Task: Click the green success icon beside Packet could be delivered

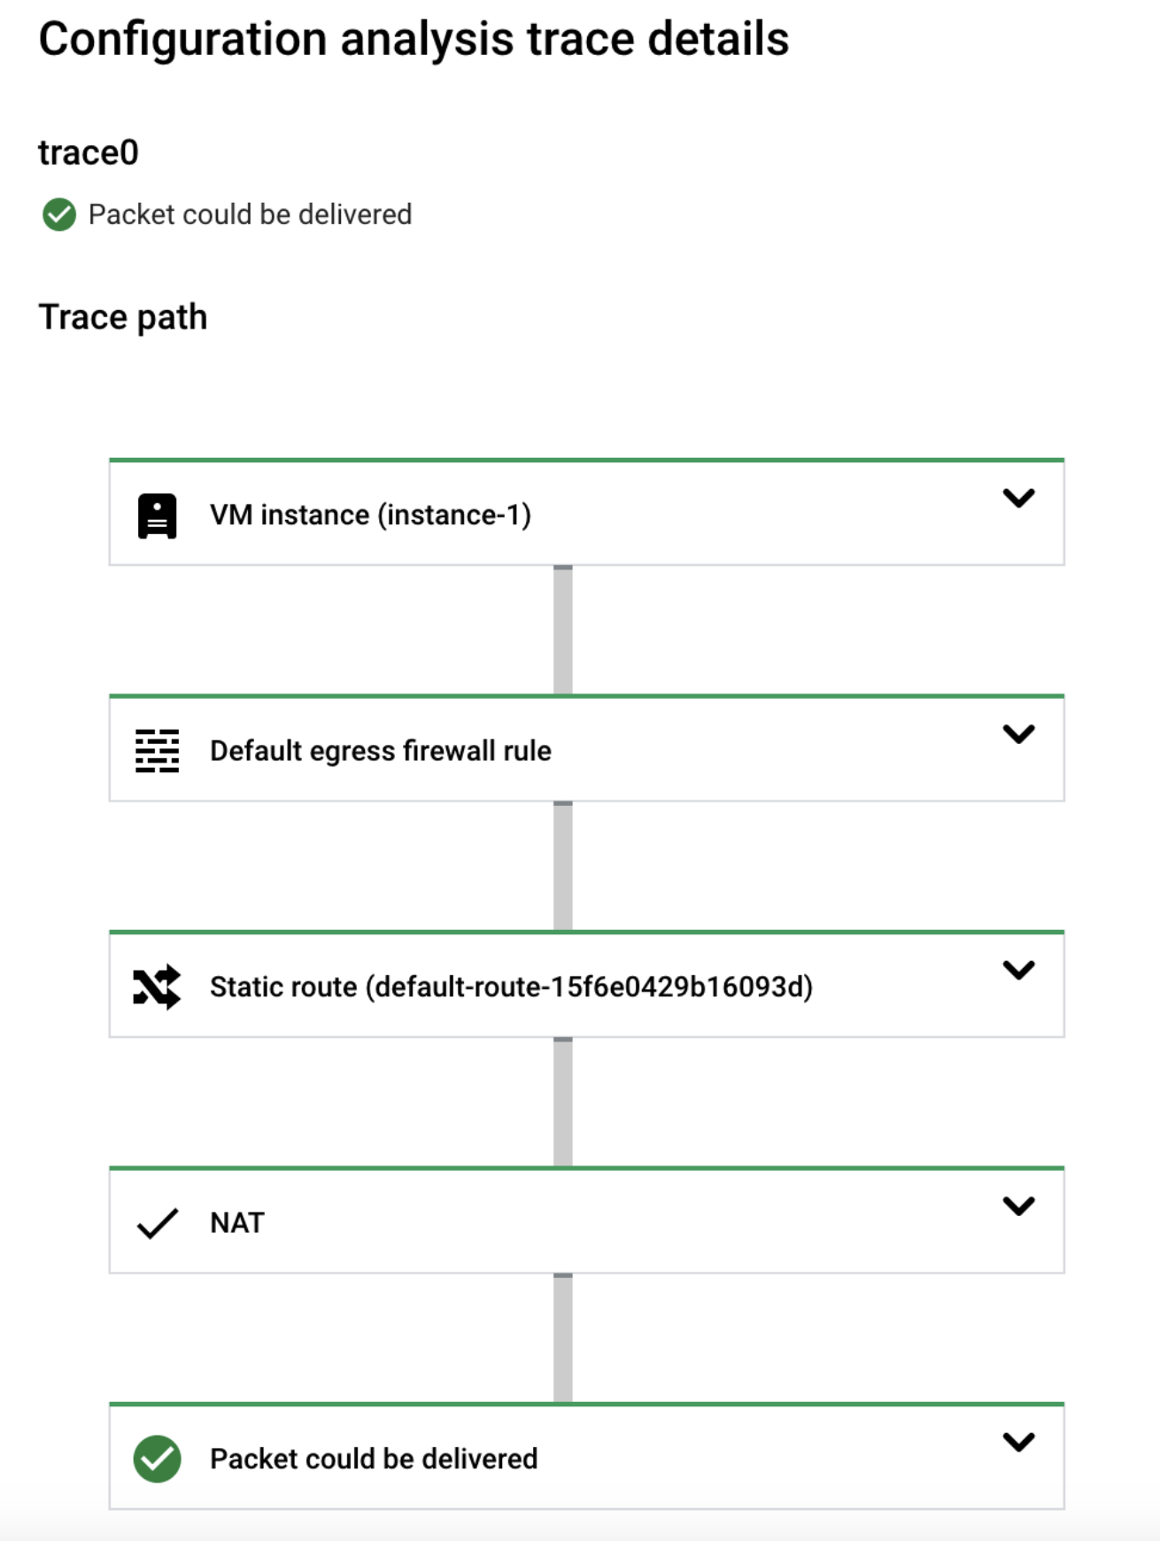Action: (x=156, y=1459)
